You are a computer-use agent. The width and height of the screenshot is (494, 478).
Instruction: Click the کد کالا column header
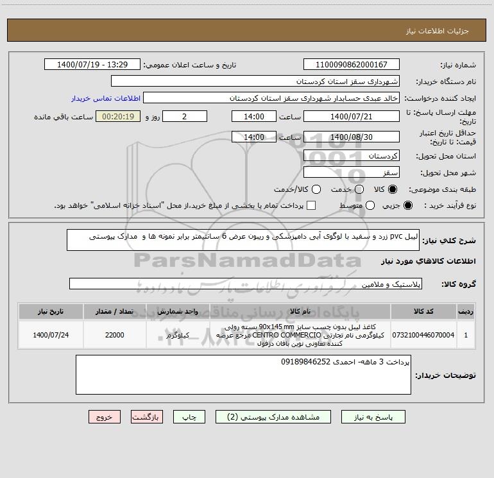[x=423, y=311]
